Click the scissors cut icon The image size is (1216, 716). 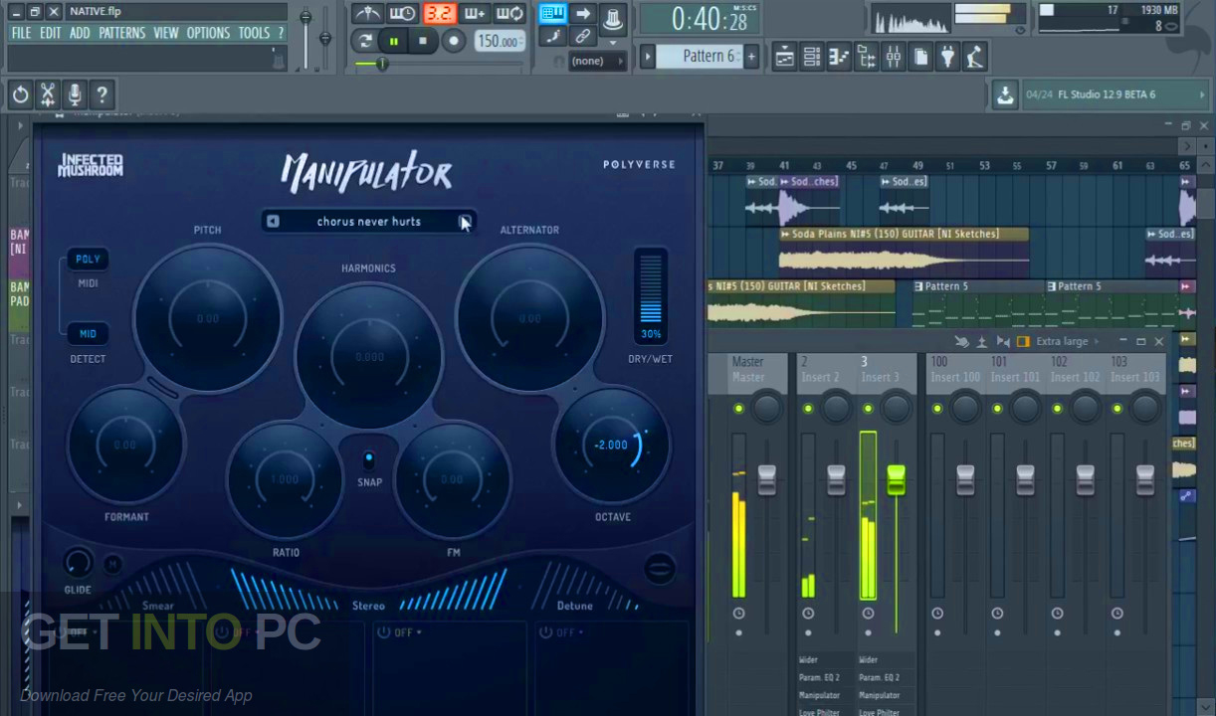click(47, 95)
